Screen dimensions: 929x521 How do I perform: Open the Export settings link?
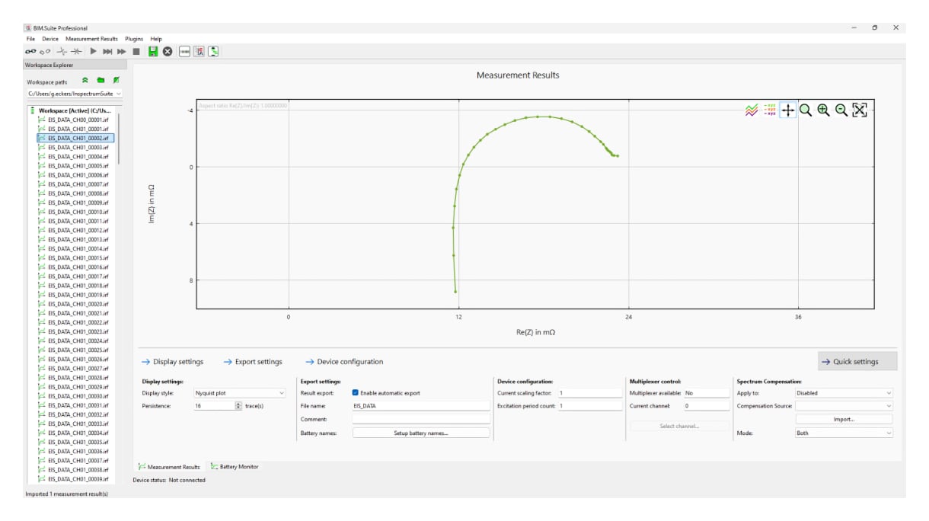click(x=253, y=362)
